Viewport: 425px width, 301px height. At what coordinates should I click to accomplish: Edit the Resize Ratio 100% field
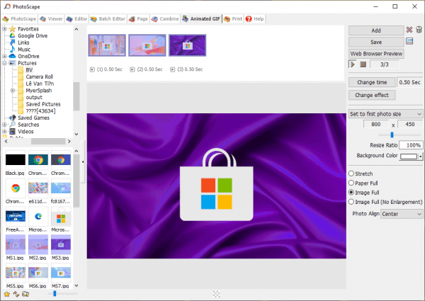(x=411, y=145)
